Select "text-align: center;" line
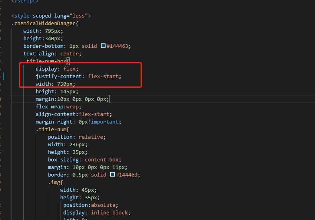315x220 pixels. (x=52, y=54)
